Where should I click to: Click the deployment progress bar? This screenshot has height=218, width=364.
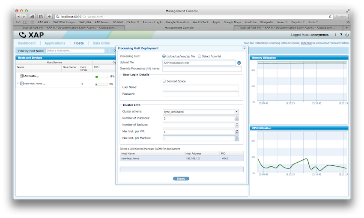pos(182,170)
